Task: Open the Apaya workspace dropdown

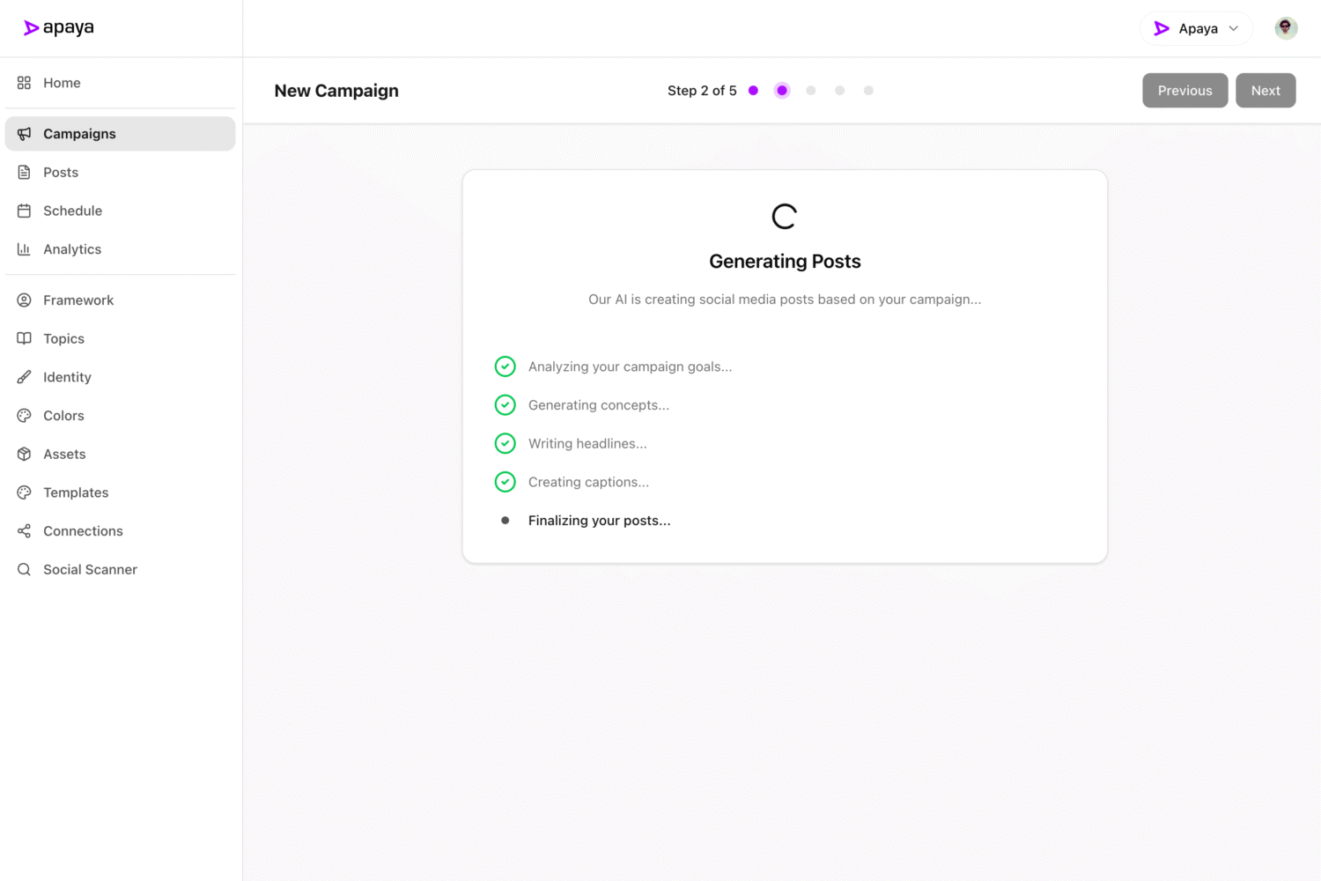Action: click(1196, 28)
